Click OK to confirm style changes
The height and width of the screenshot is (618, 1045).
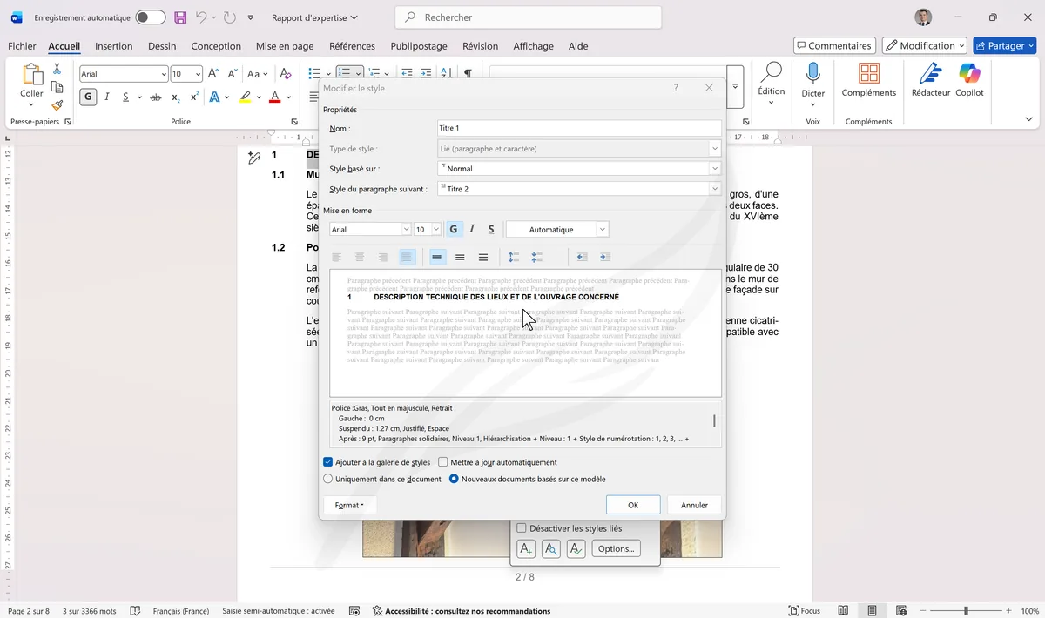pyautogui.click(x=633, y=505)
